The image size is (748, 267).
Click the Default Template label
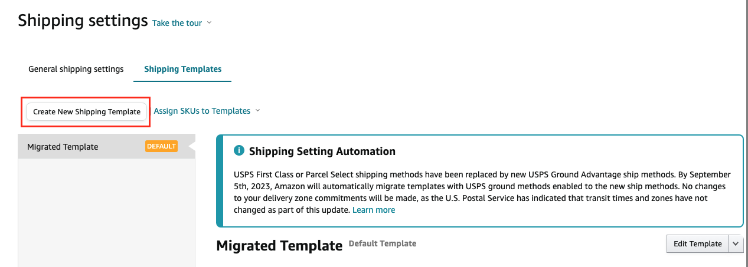(x=383, y=243)
